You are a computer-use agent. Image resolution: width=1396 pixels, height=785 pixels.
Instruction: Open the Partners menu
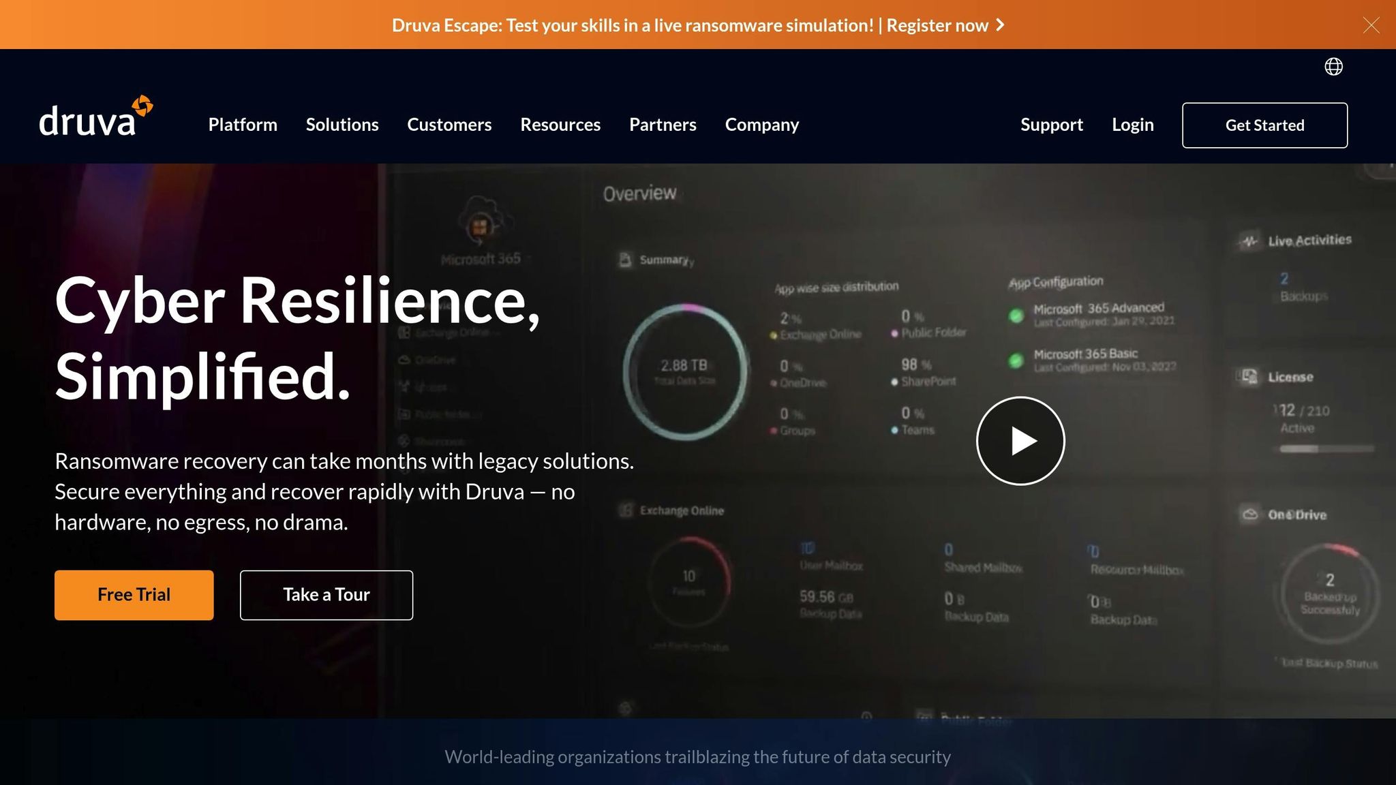point(663,125)
